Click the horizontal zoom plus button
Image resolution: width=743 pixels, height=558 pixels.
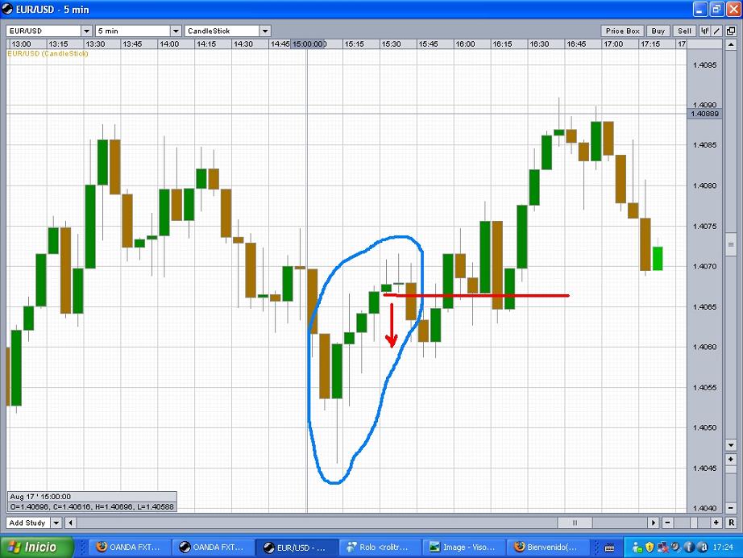pyautogui.click(x=716, y=523)
